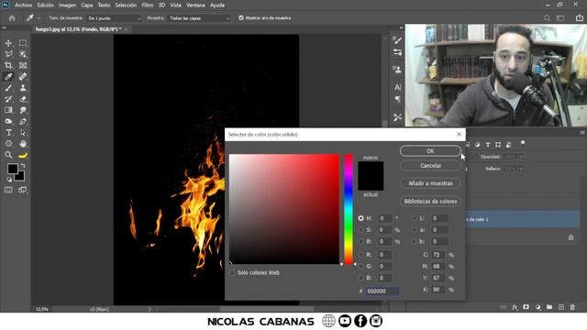Screen dimensions: 587x330
Task: Select the Gradient tool
Action: point(8,110)
